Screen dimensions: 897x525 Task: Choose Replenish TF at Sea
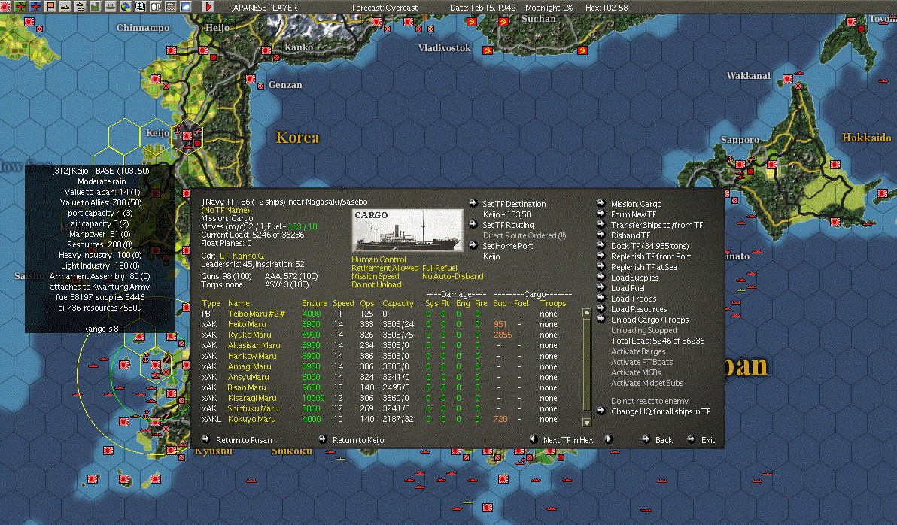coord(643,266)
